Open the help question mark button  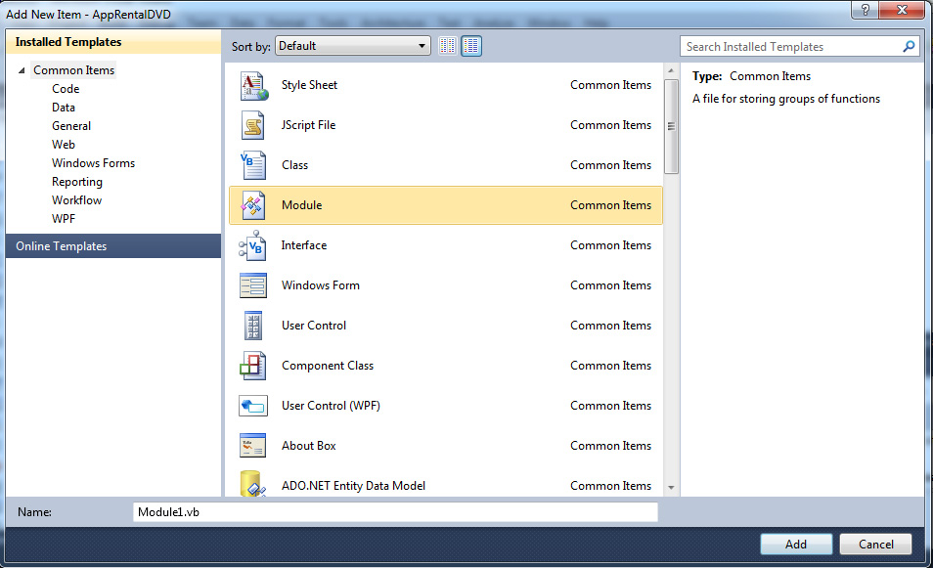pos(866,10)
